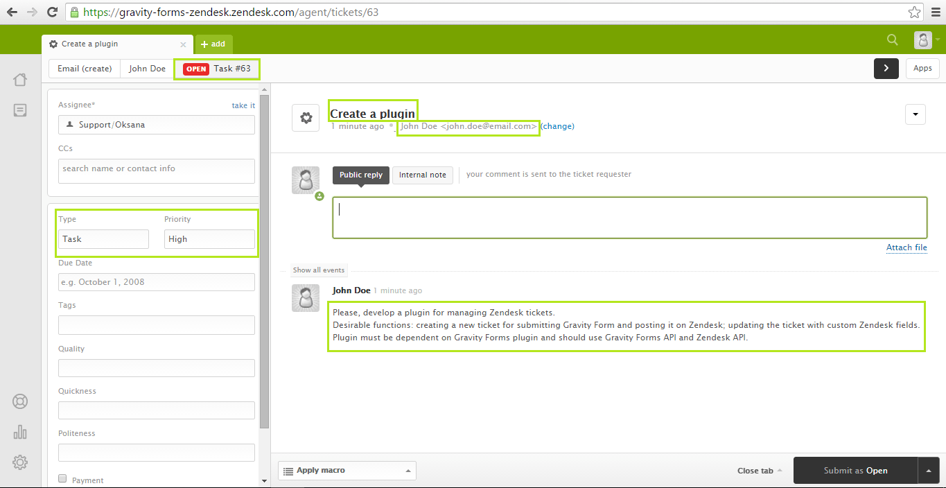The image size is (946, 488).
Task: Open the search magnifying glass
Action: (892, 40)
